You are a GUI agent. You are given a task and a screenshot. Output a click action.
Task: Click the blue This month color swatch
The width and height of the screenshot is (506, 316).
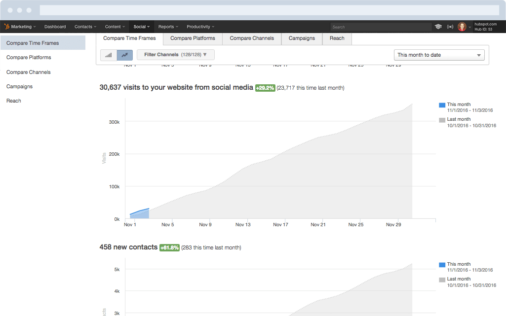coord(441,104)
